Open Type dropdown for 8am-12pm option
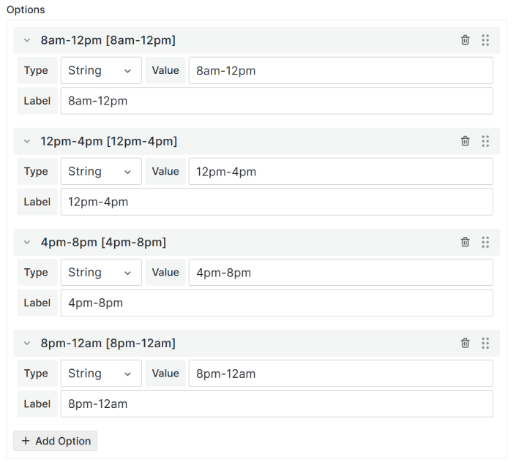The image size is (516, 462). pyautogui.click(x=100, y=71)
